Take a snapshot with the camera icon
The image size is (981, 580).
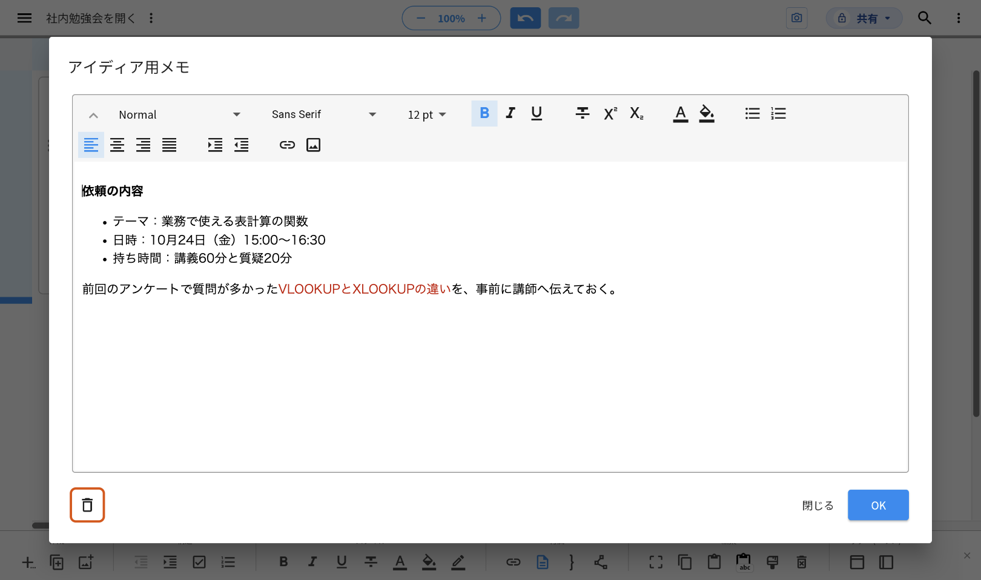click(x=797, y=18)
